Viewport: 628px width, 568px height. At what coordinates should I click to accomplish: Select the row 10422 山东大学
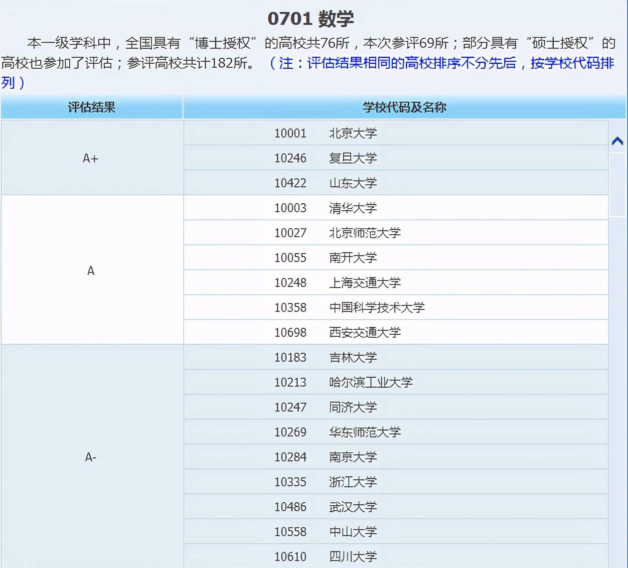tap(396, 183)
